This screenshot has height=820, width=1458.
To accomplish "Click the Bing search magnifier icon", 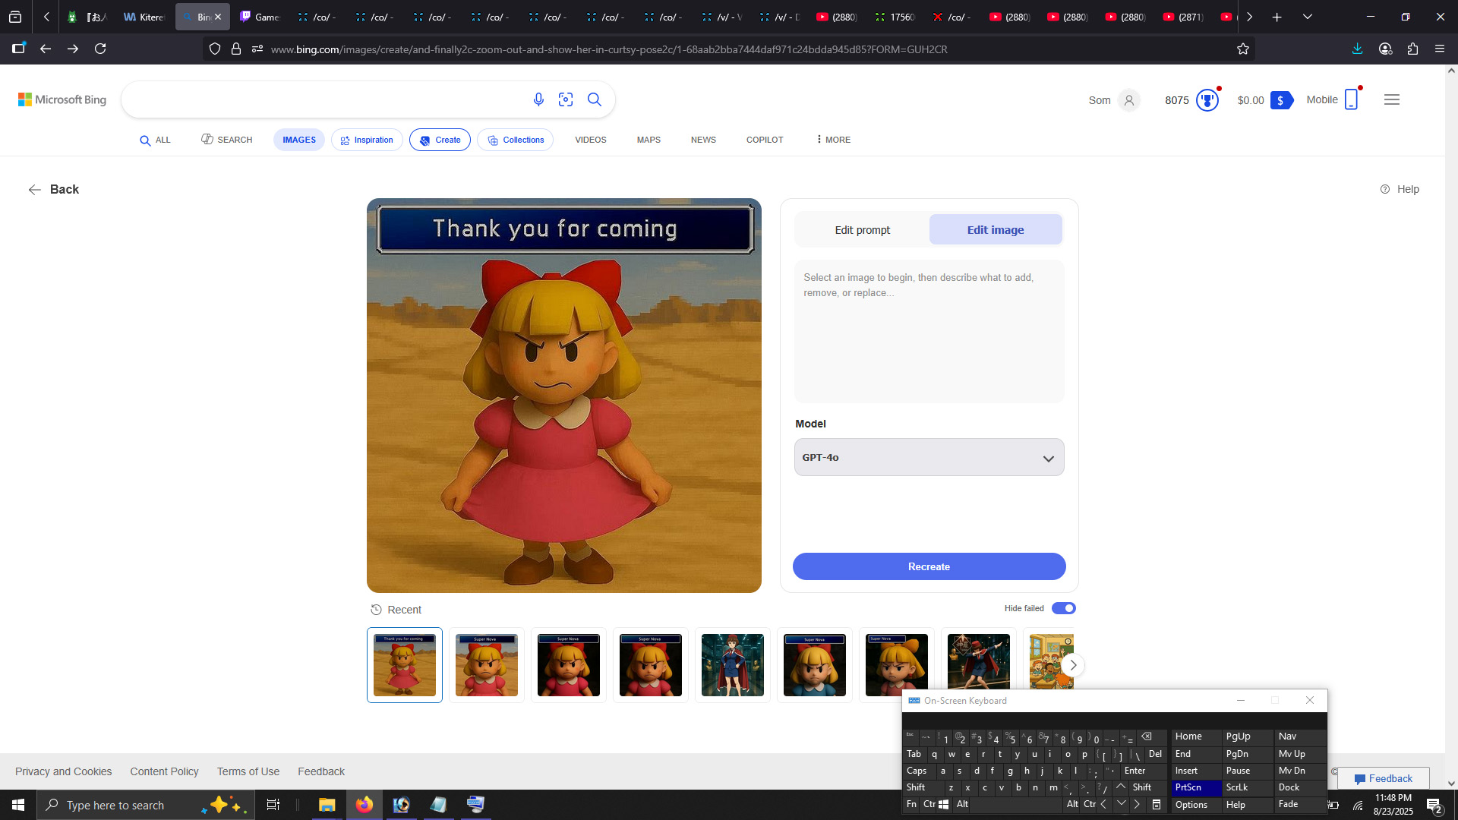I will [595, 99].
